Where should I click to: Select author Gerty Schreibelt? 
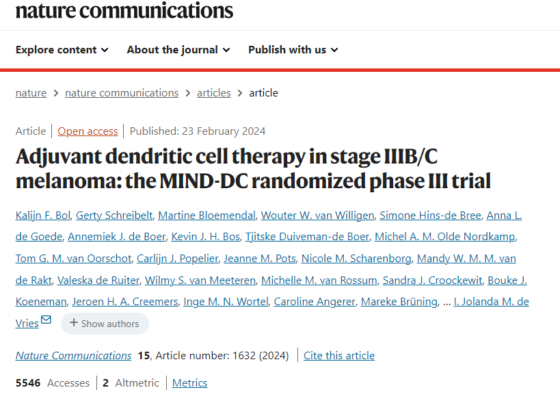click(x=114, y=216)
